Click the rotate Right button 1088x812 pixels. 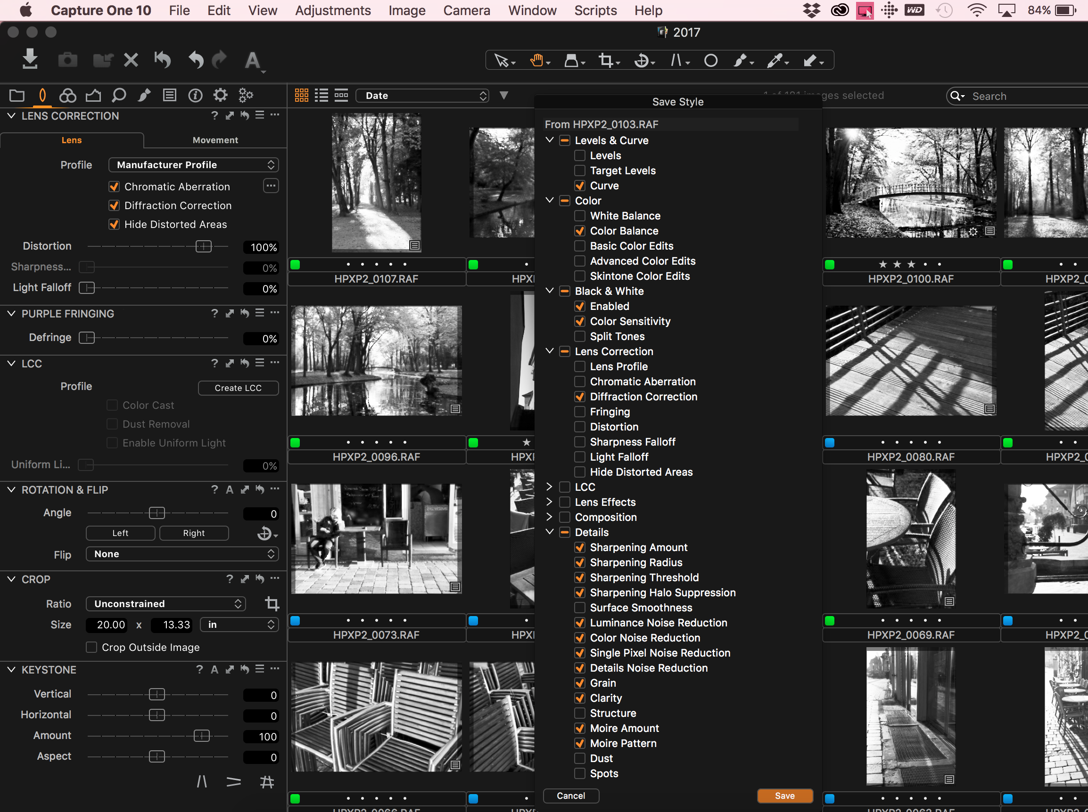[194, 533]
